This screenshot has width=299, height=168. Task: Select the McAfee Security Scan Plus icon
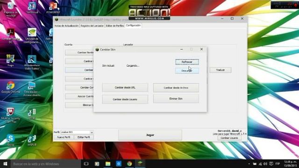(10, 115)
